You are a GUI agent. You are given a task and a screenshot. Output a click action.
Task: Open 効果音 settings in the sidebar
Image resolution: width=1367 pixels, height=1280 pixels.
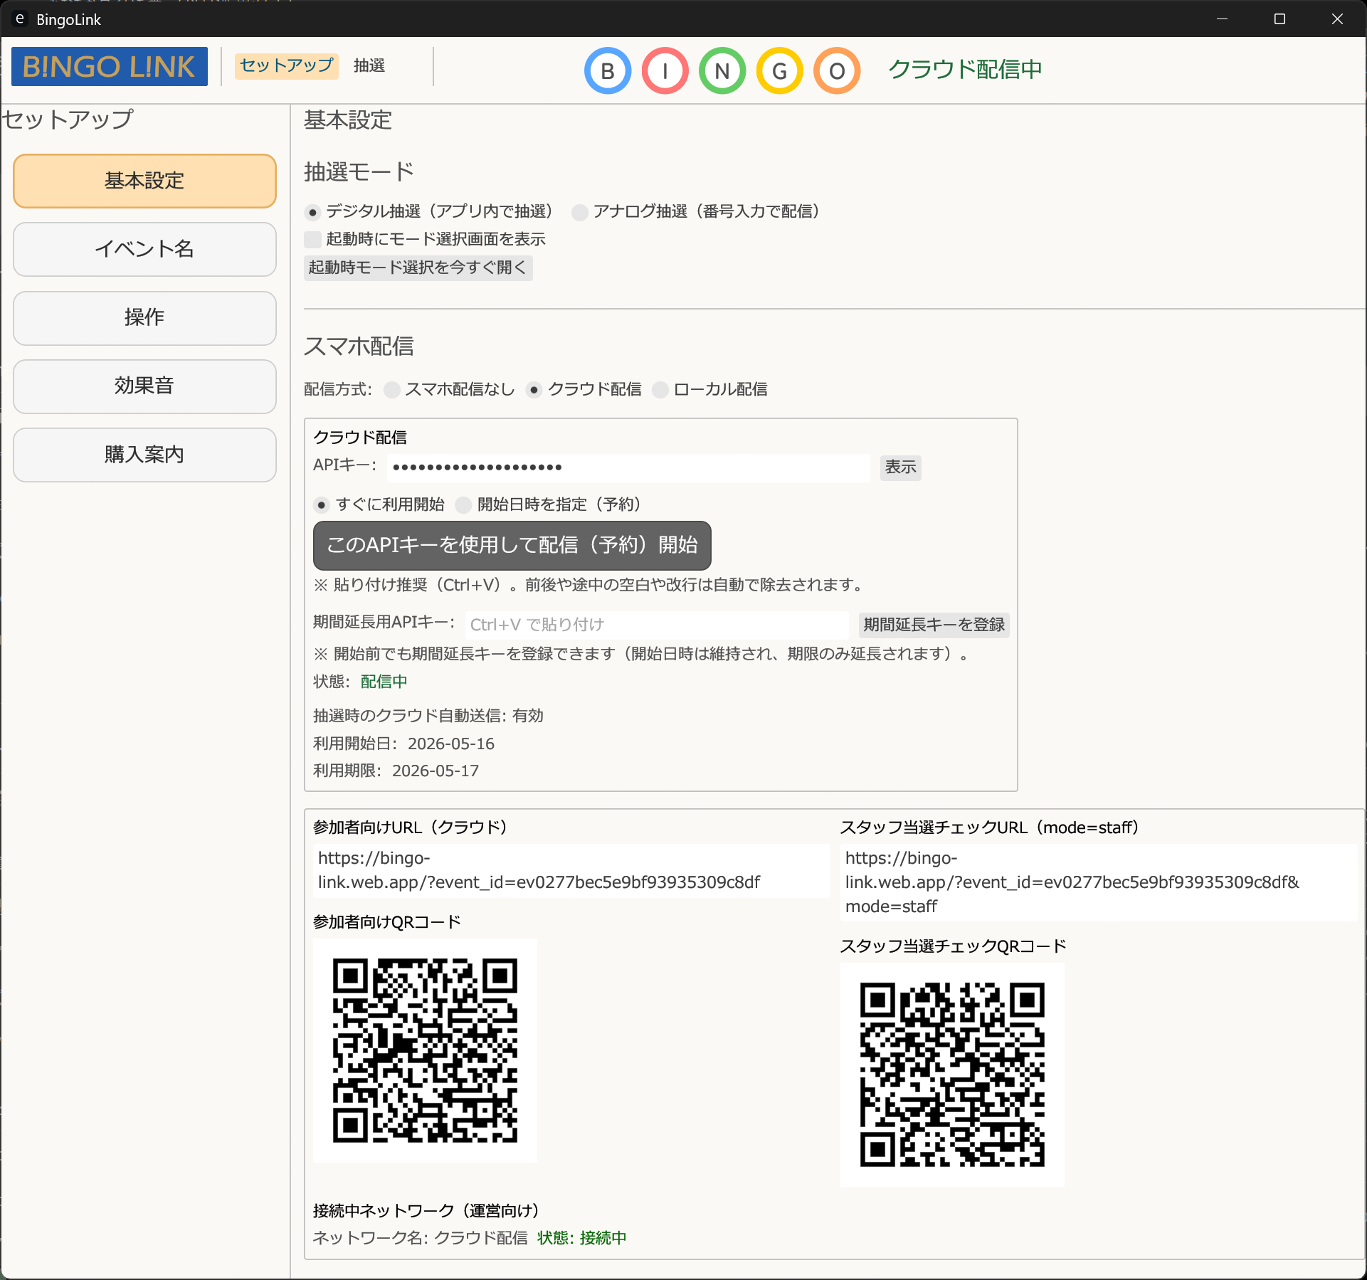click(x=144, y=386)
